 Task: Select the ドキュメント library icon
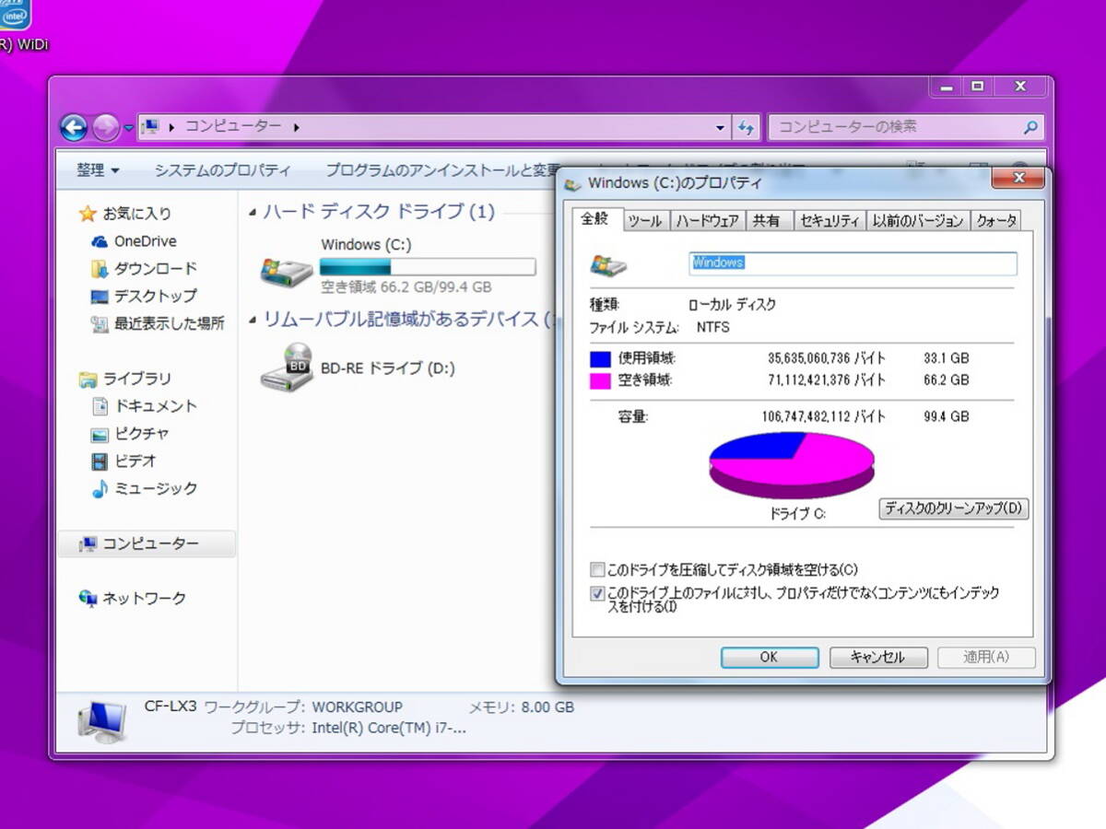(x=100, y=406)
